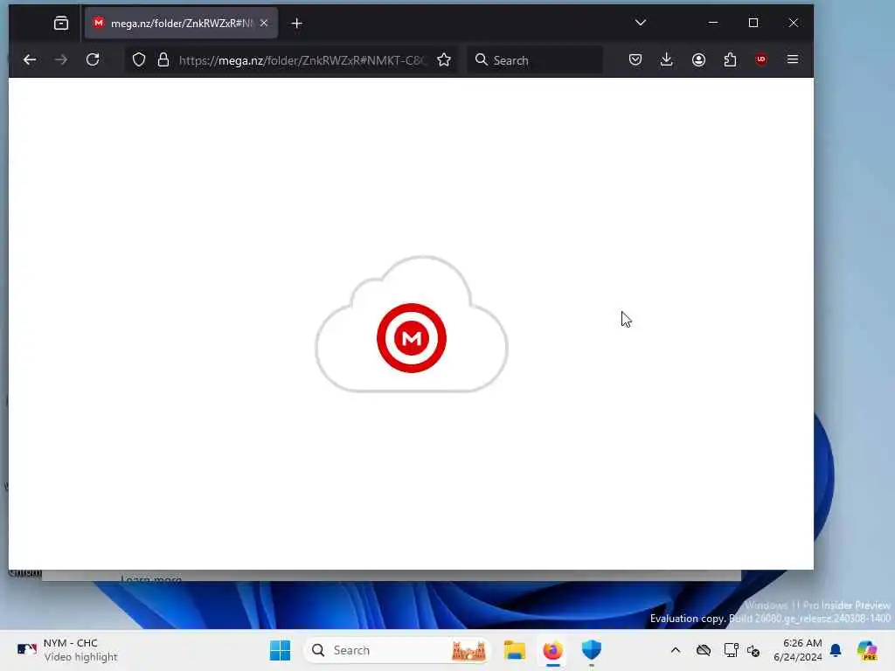Switch to Firefox taskbar icon

(553, 650)
